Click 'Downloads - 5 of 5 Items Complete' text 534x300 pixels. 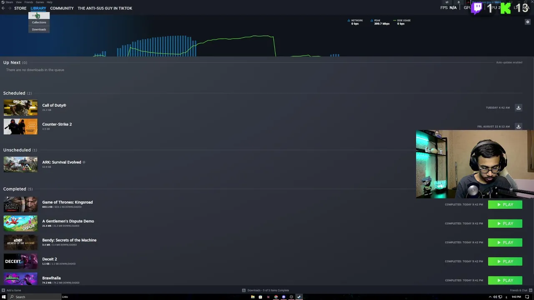pyautogui.click(x=268, y=290)
